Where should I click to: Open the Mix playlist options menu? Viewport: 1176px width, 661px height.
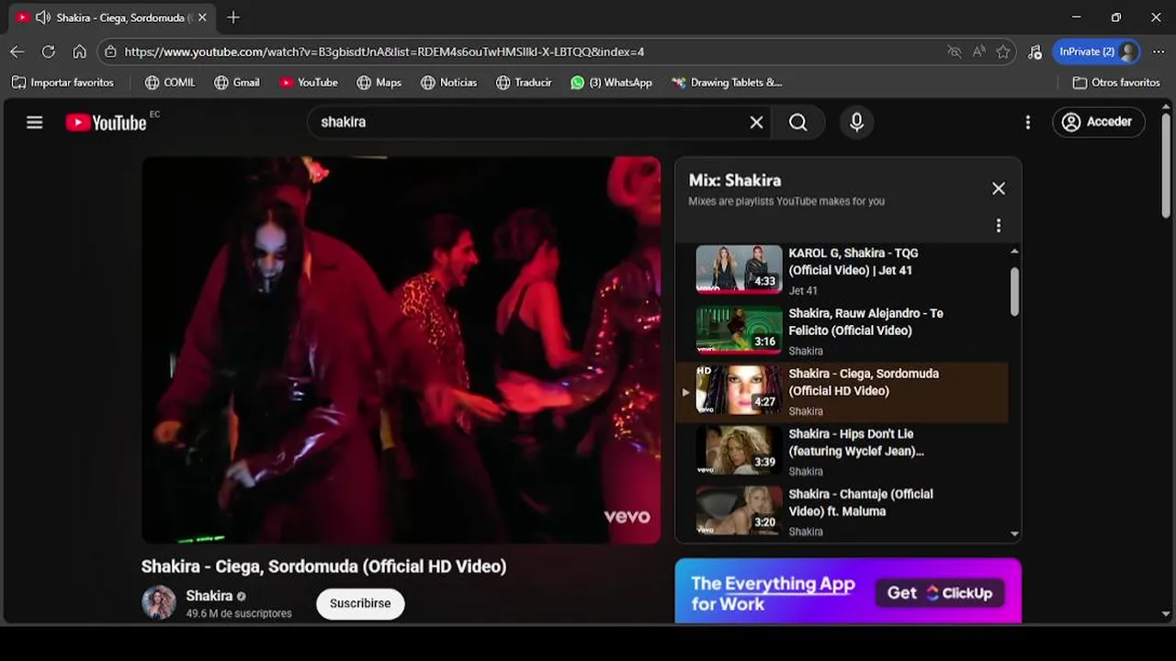coord(999,225)
